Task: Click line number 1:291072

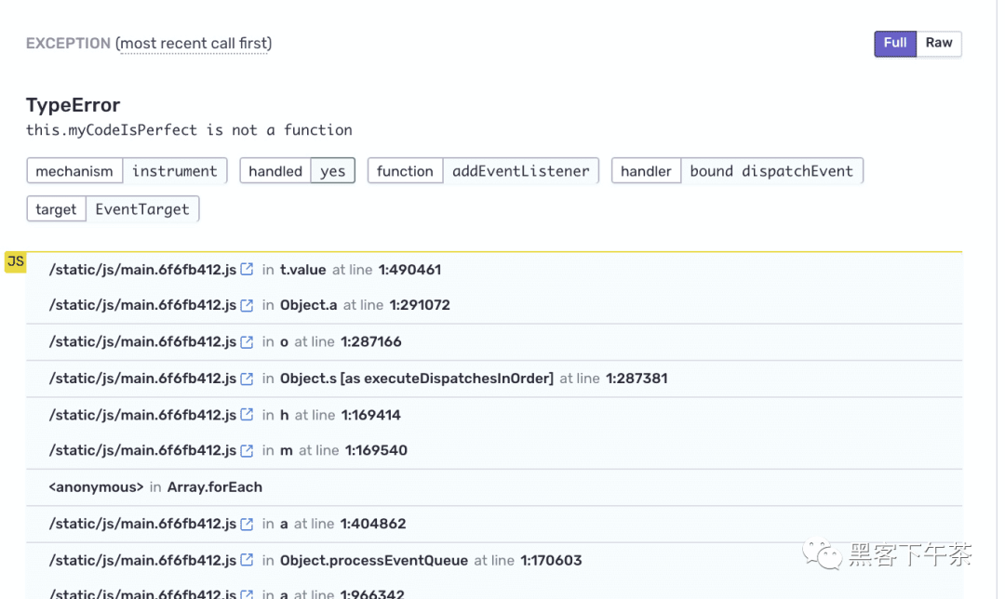Action: tap(420, 305)
